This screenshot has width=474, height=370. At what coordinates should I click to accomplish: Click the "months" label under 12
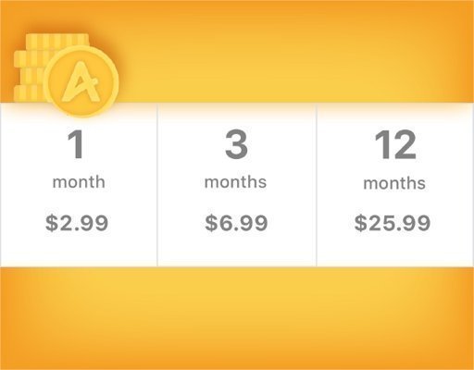(x=394, y=183)
